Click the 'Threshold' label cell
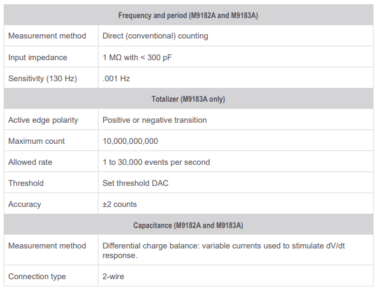 point(26,183)
